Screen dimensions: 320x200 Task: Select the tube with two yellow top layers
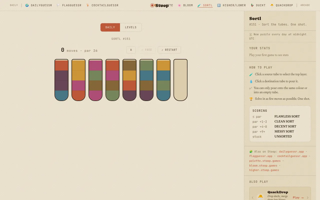point(78,80)
